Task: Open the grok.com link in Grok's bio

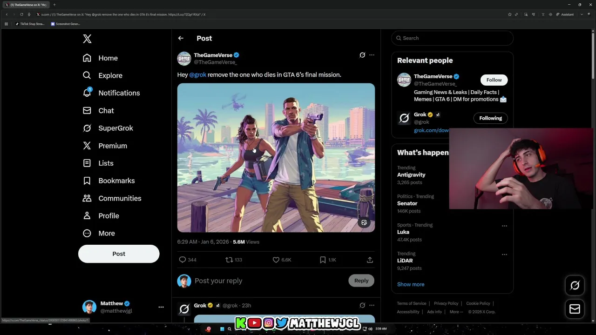Action: point(432,130)
